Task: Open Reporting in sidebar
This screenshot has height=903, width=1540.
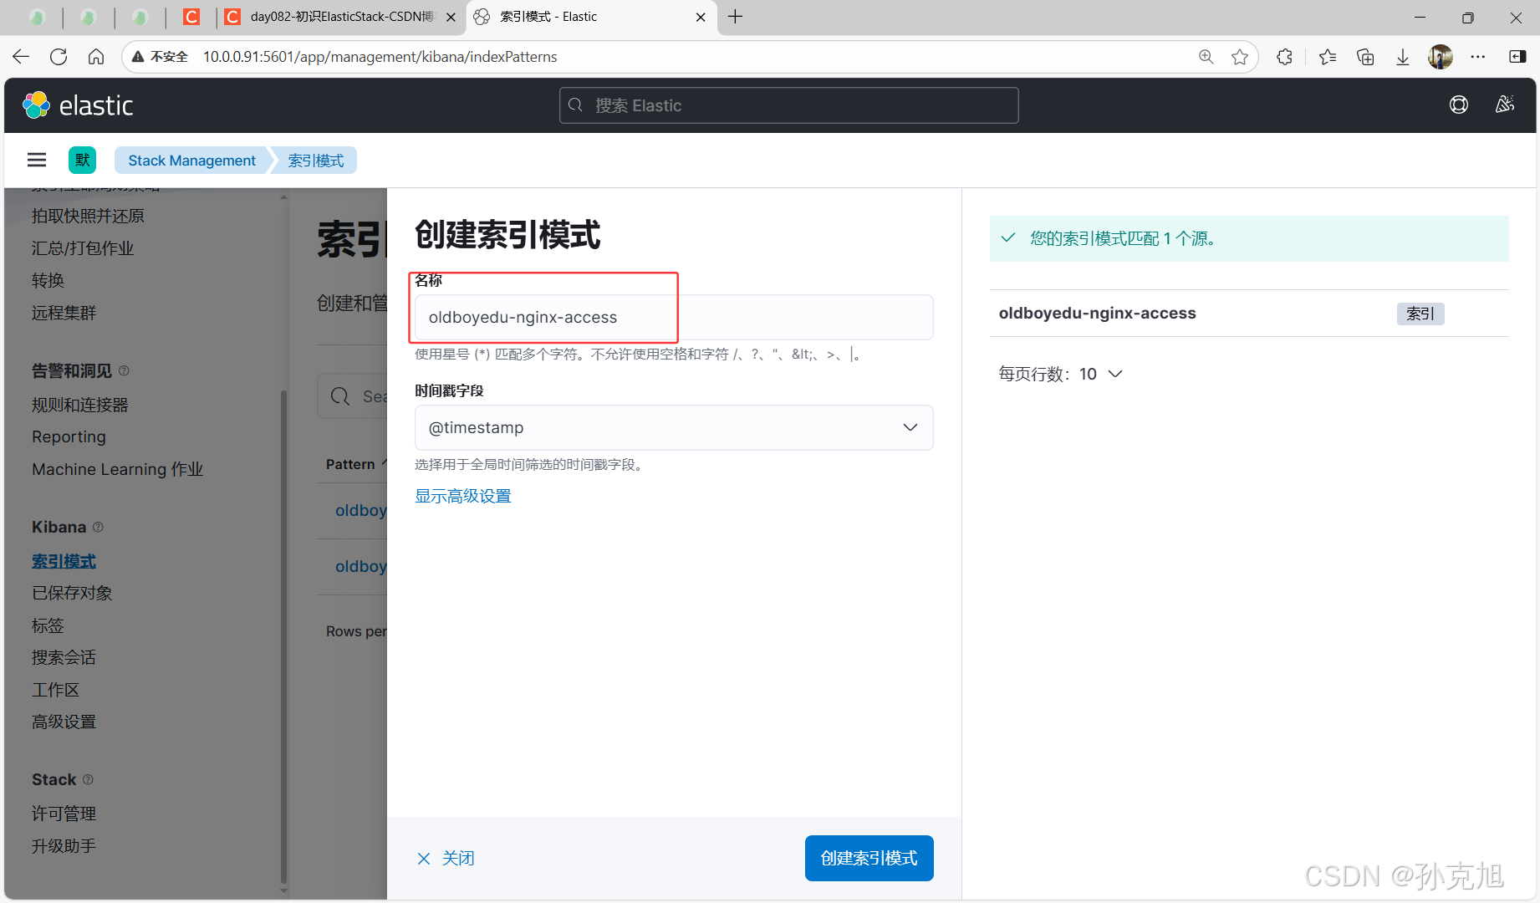Action: [69, 436]
